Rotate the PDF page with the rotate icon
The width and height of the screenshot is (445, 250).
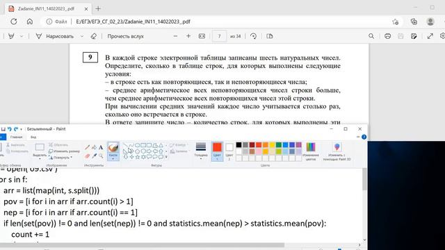coord(253,36)
